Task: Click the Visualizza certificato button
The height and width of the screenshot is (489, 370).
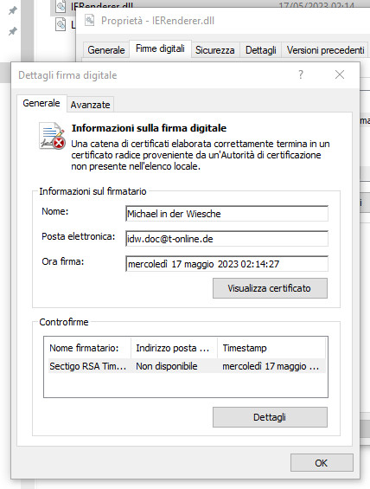Action: [270, 288]
